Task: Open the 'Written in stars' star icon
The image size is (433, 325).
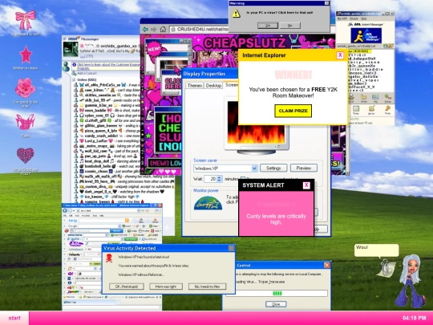Action: 26,55
